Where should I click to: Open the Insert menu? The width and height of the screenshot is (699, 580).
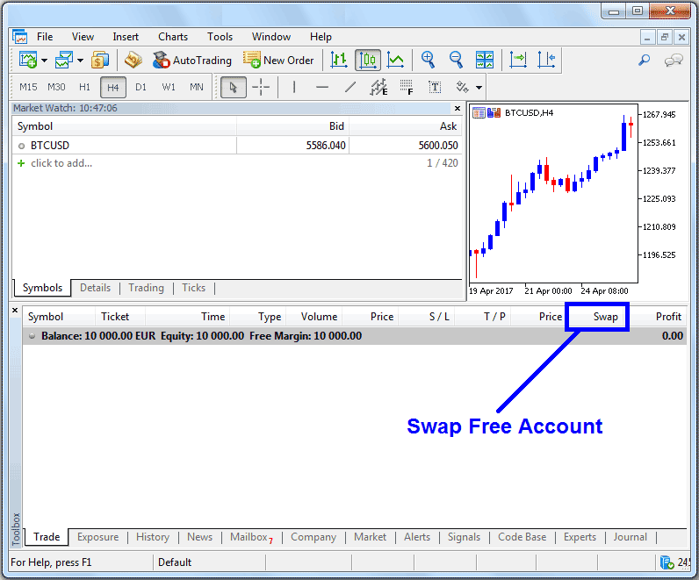click(126, 37)
